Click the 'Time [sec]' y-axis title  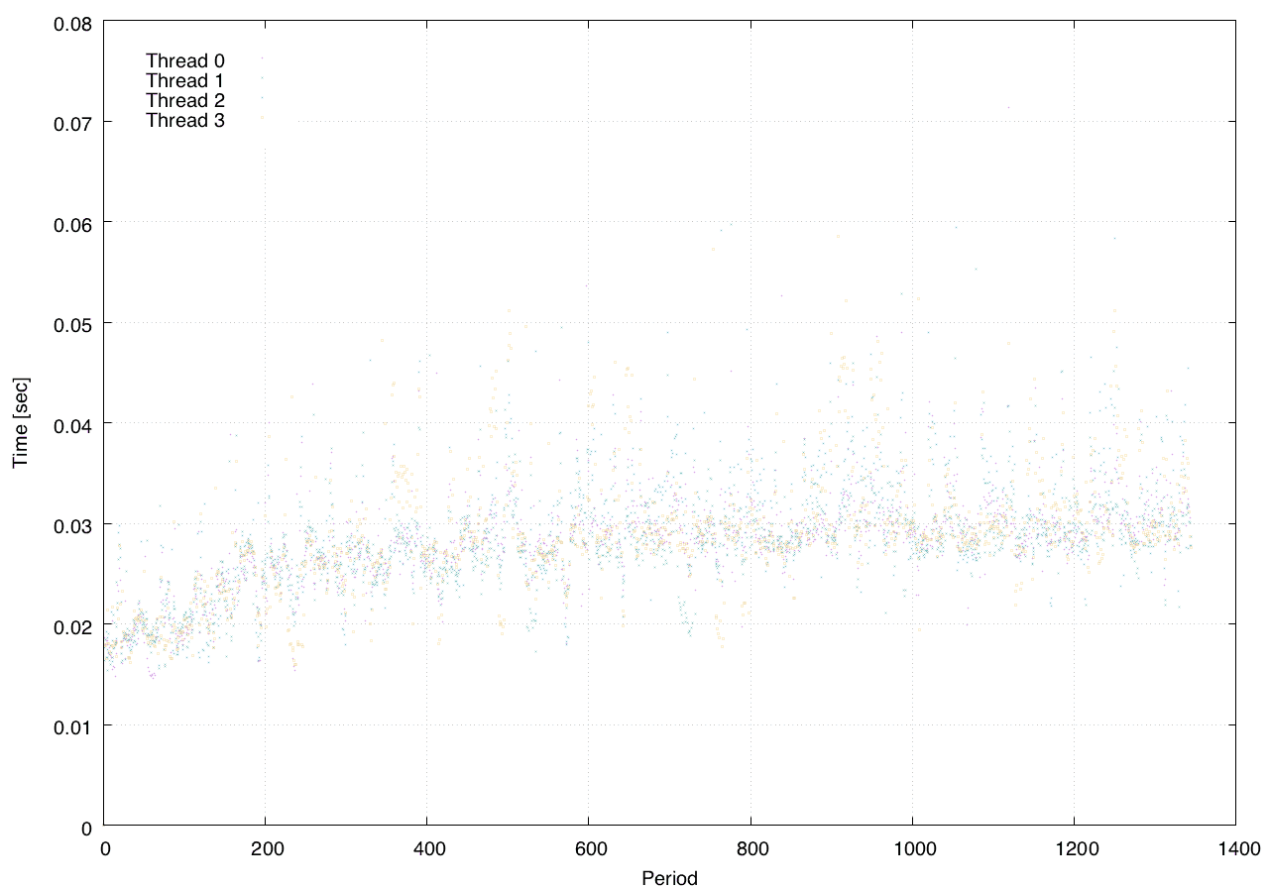20,423
